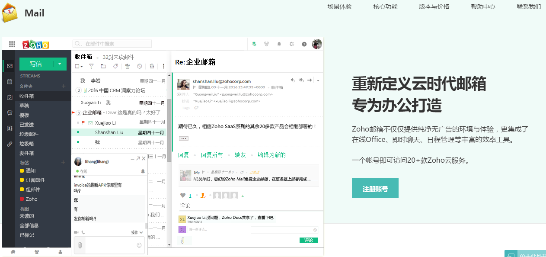The width and height of the screenshot is (546, 257).
Task: Expand the quoted text ellipsis button
Action: click(183, 138)
